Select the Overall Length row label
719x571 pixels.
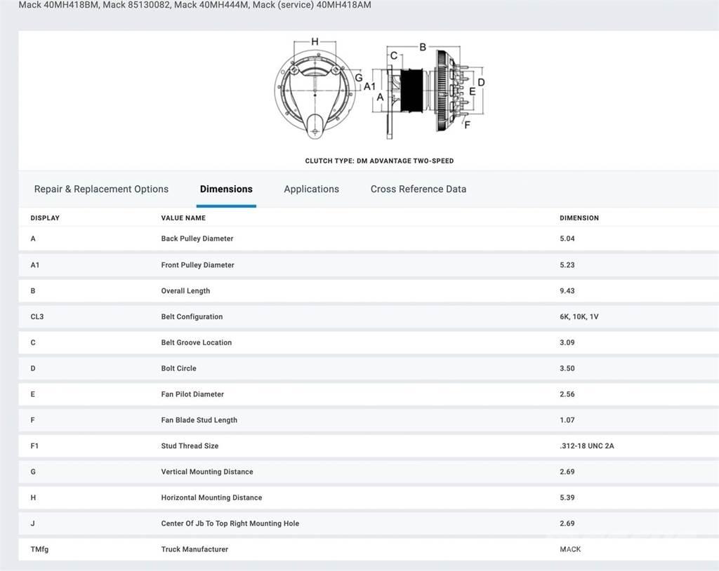pyautogui.click(x=185, y=291)
